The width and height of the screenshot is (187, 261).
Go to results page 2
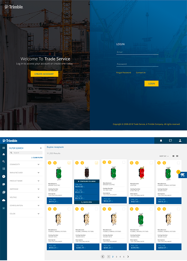113,257
